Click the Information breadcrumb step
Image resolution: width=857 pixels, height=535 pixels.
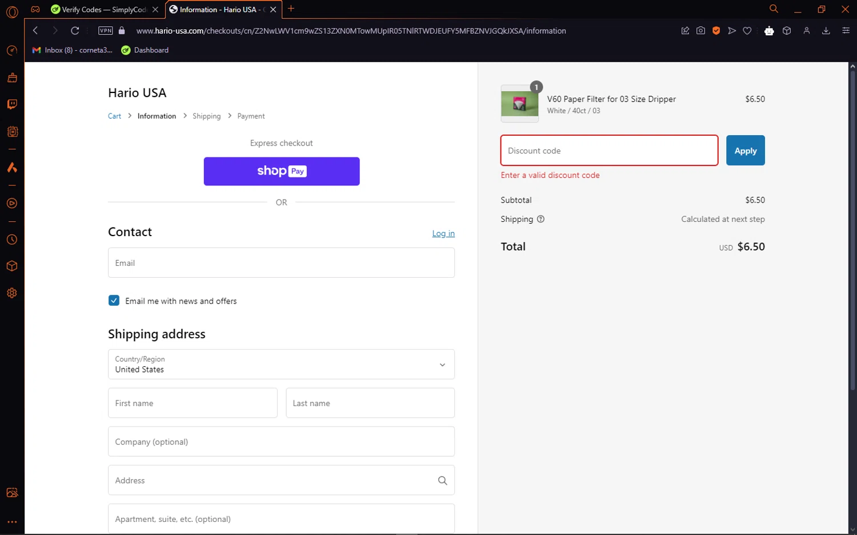[x=157, y=116]
